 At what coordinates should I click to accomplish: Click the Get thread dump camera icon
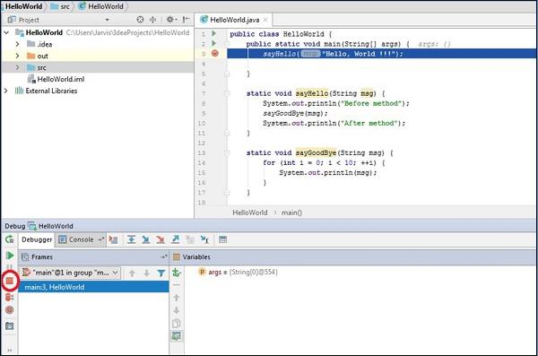point(10,326)
